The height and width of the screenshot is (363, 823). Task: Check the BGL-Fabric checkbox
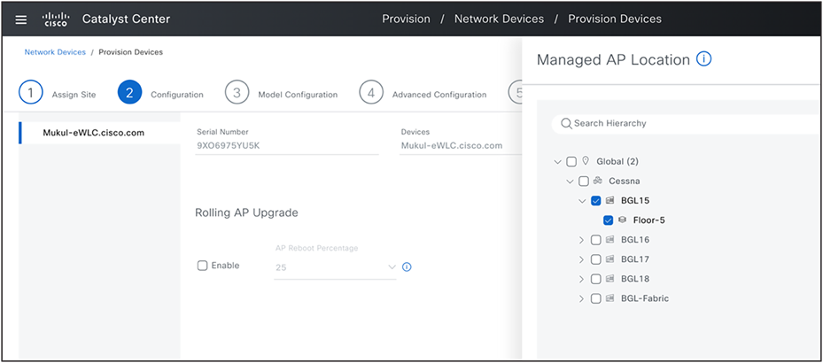tap(595, 298)
